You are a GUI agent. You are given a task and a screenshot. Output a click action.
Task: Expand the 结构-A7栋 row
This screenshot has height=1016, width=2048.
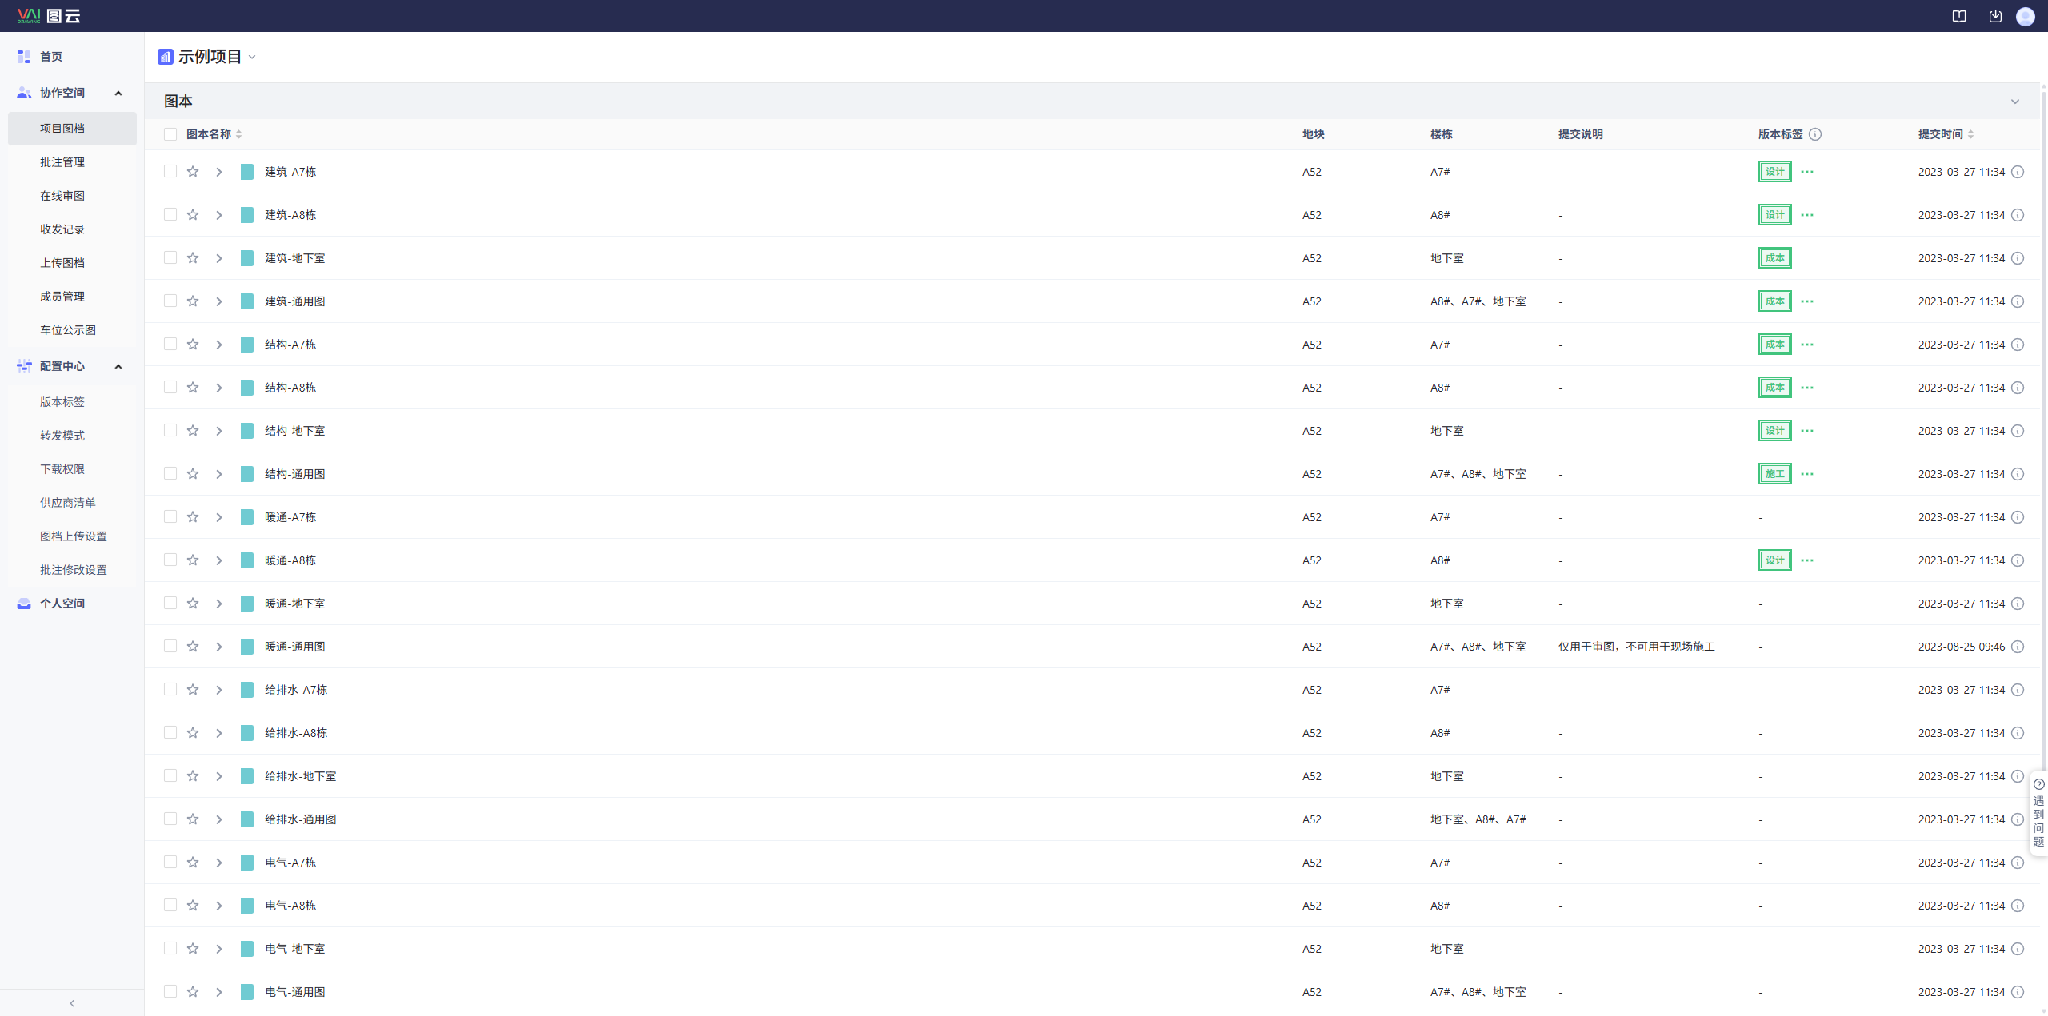[x=218, y=345]
